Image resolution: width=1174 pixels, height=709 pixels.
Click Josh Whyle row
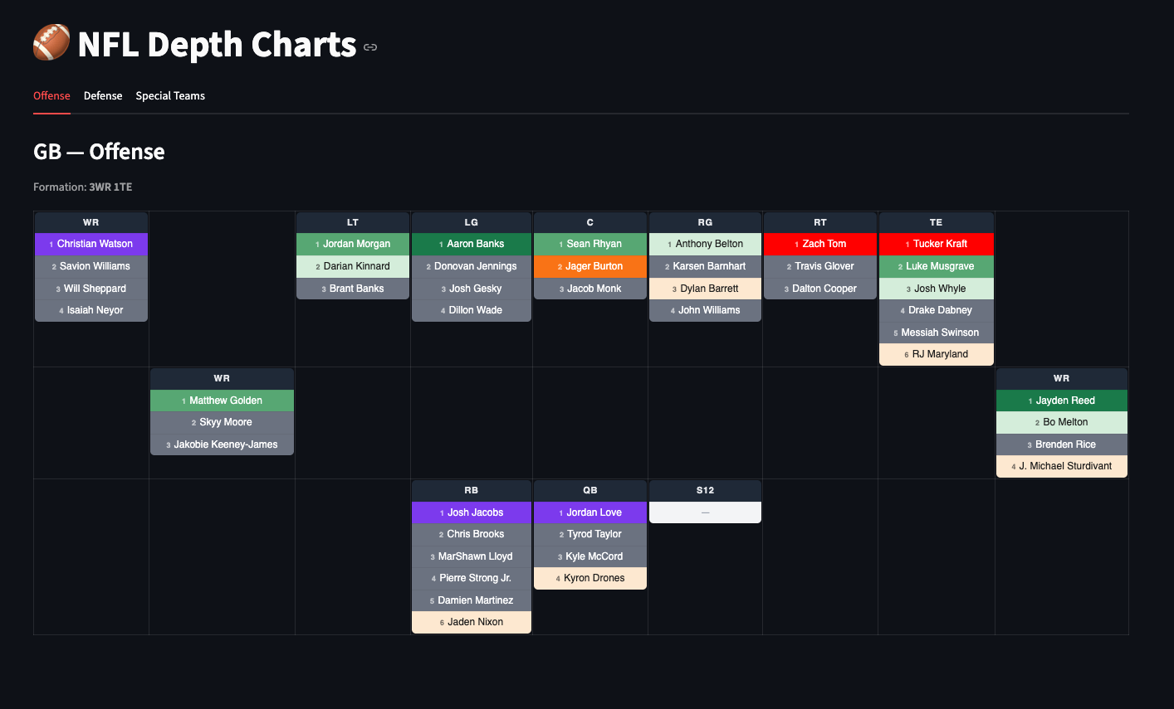point(937,289)
